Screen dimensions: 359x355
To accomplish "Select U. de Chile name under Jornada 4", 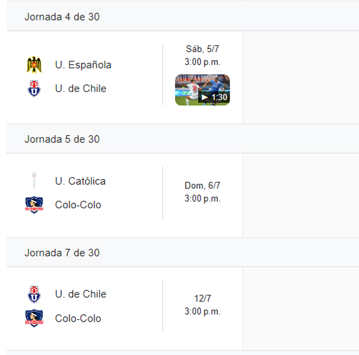I will click(x=80, y=88).
